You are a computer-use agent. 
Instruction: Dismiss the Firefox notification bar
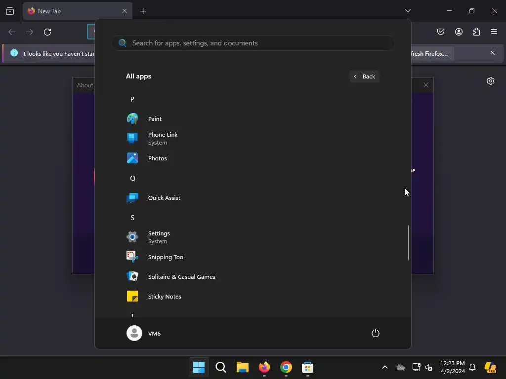click(493, 53)
